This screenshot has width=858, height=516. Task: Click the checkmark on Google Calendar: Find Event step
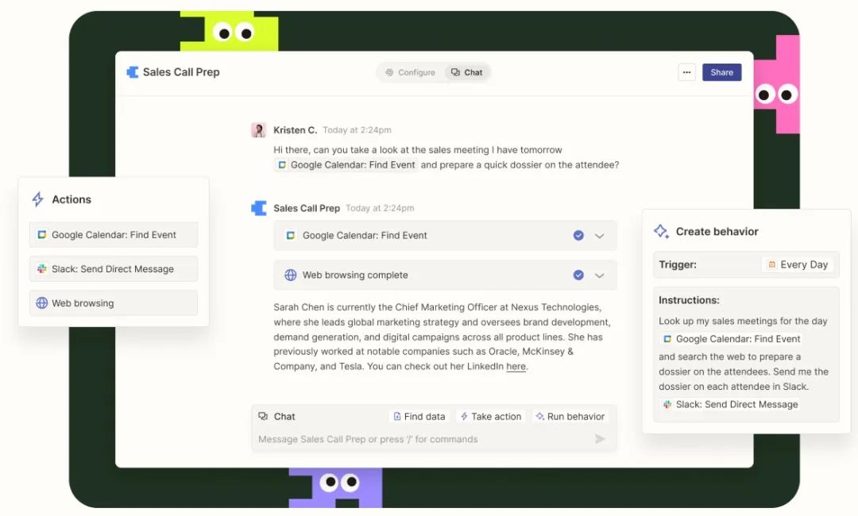(x=578, y=236)
